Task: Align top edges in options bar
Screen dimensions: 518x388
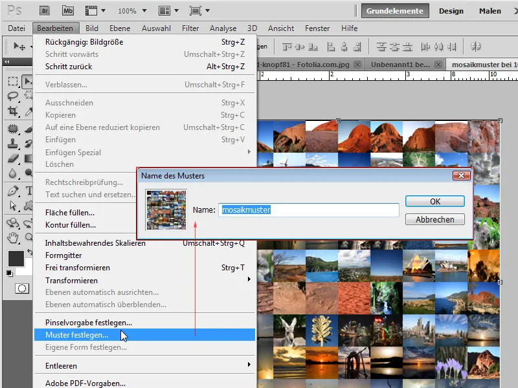Action: click(x=287, y=47)
